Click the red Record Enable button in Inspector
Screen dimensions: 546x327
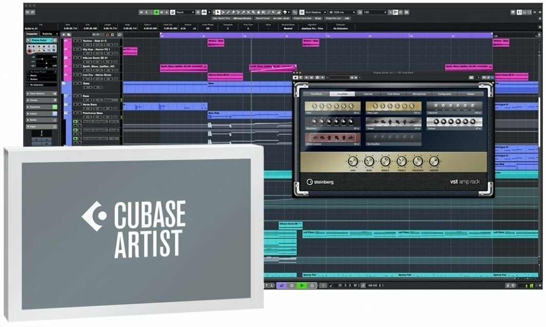tap(30, 50)
